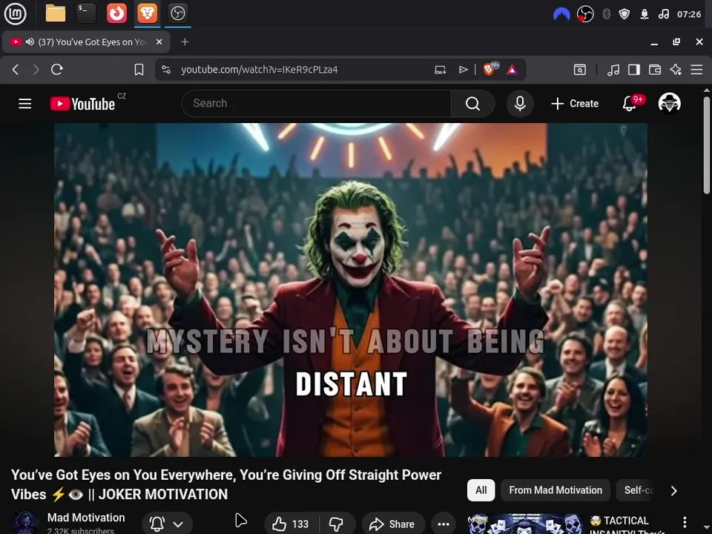Open the Mad Motivation channel avatar
Viewport: 712px width, 534px height.
[25, 523]
